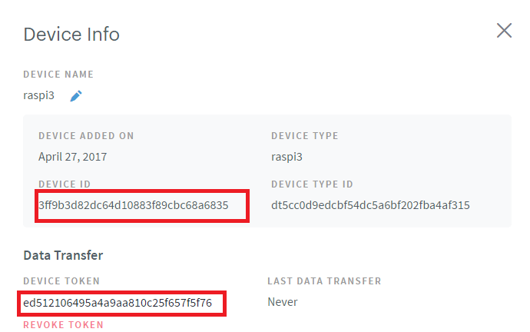Click the April 27, 2017 date
Screen dimensions: 530x332
pyautogui.click(x=72, y=156)
